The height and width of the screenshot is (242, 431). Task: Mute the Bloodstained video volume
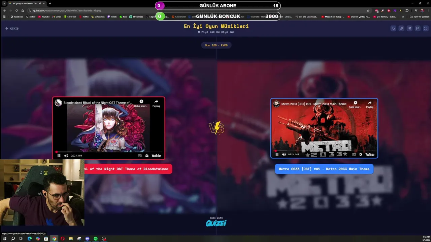point(66,156)
